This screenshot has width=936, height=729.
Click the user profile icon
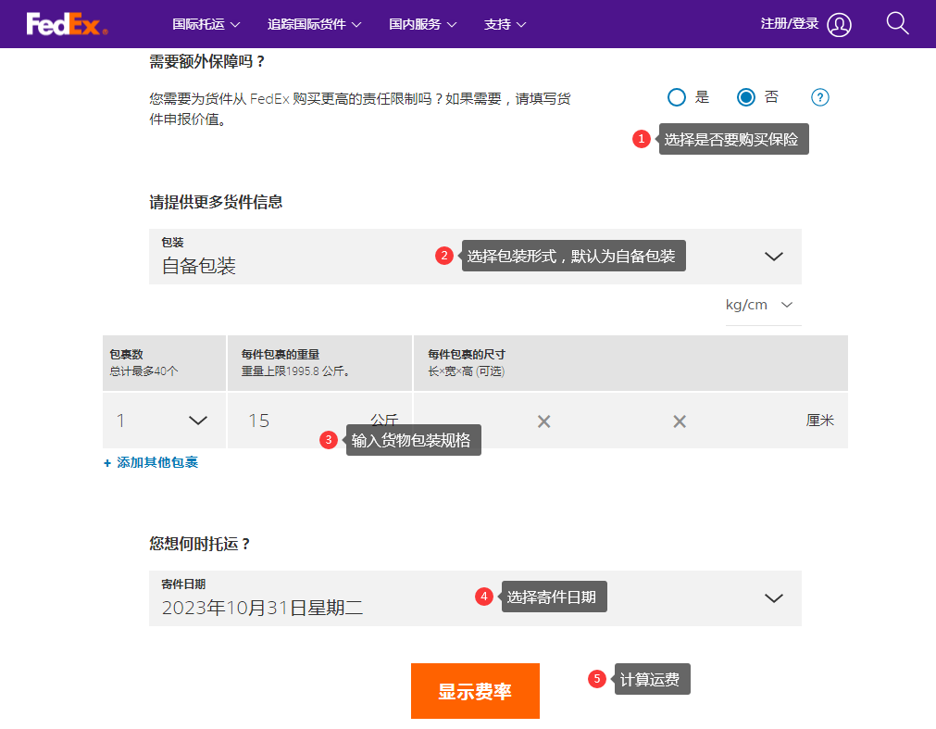tap(839, 25)
